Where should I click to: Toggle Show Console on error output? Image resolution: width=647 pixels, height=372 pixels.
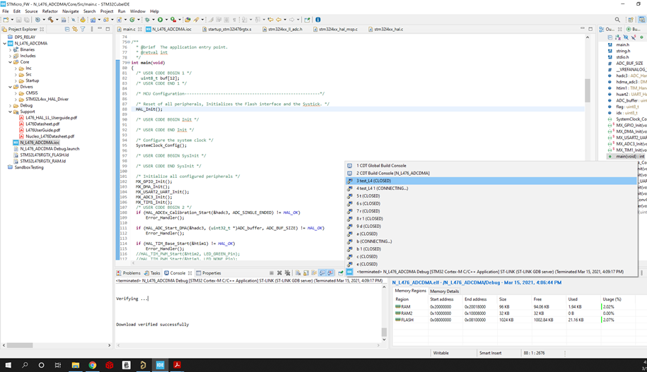(330, 272)
